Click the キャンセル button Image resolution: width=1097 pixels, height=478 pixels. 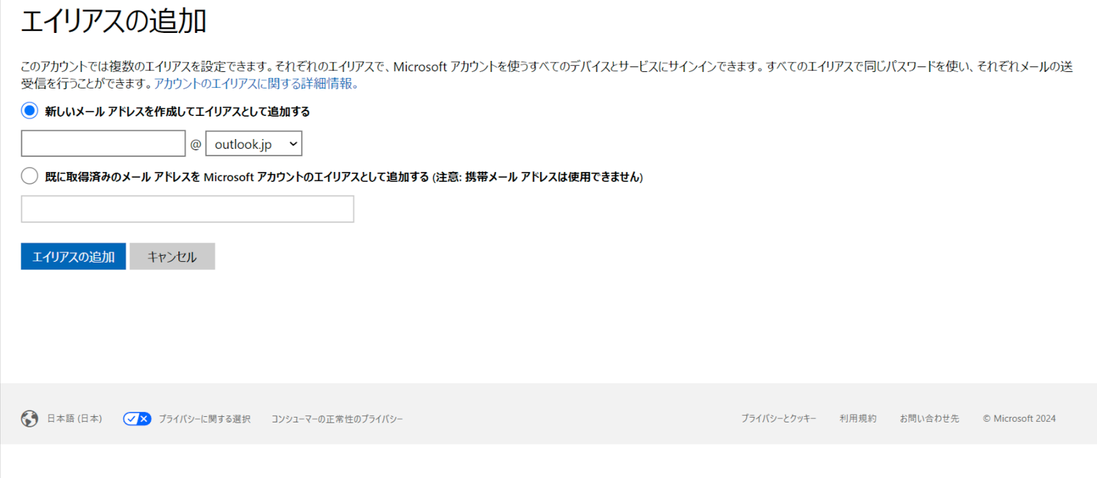[x=172, y=256]
